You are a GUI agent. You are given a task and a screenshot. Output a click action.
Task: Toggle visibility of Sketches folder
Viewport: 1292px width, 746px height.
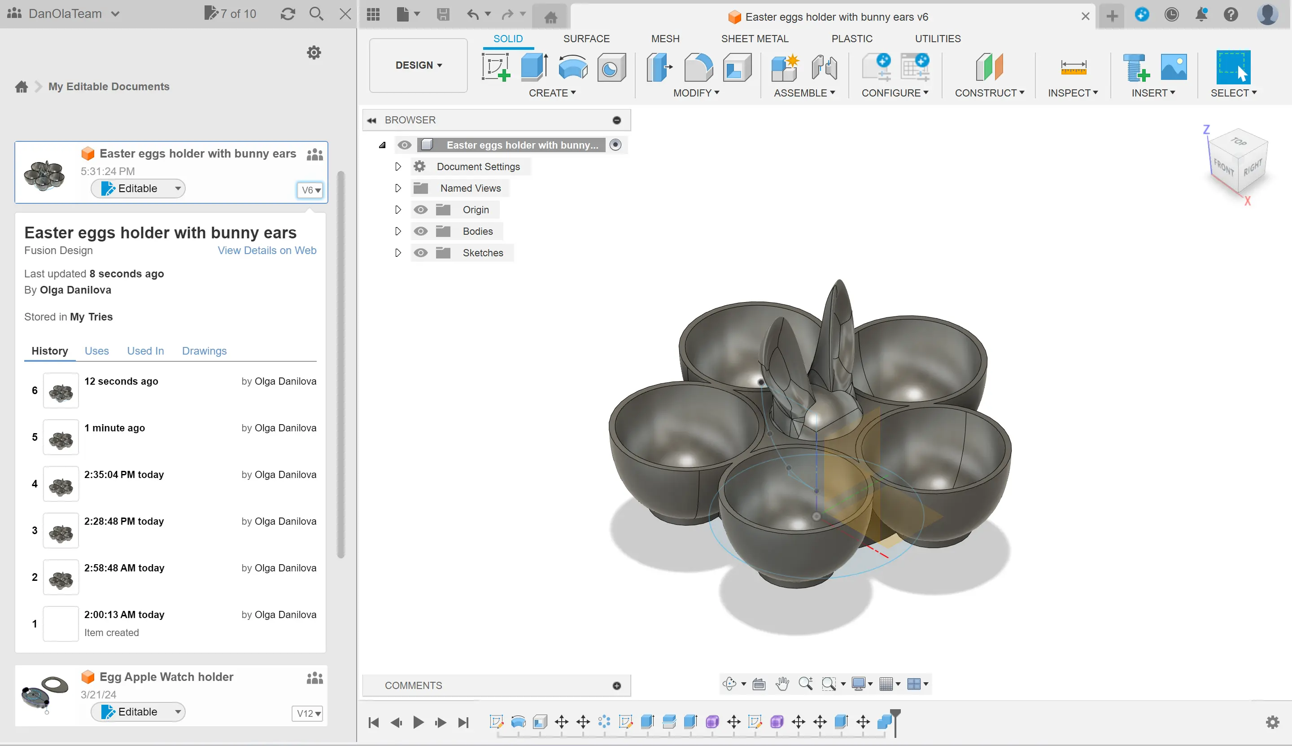tap(420, 253)
